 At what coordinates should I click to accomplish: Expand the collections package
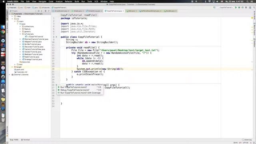pyautogui.click(x=20, y=26)
